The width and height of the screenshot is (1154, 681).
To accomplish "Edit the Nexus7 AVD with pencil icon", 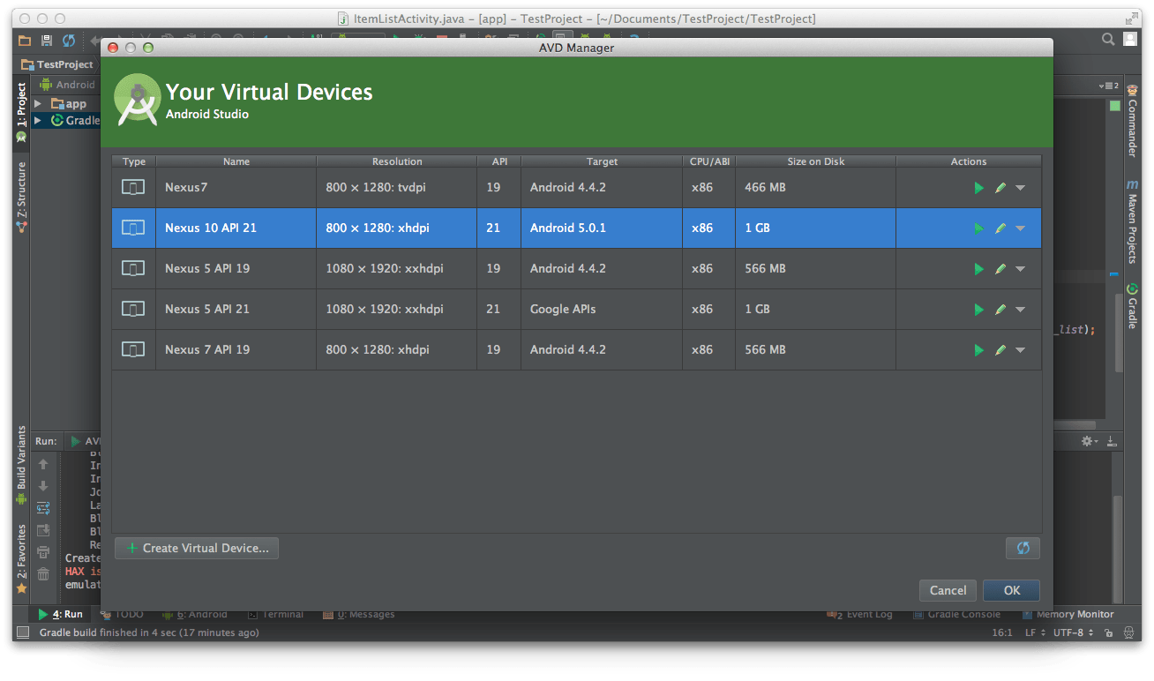I will (x=1000, y=188).
